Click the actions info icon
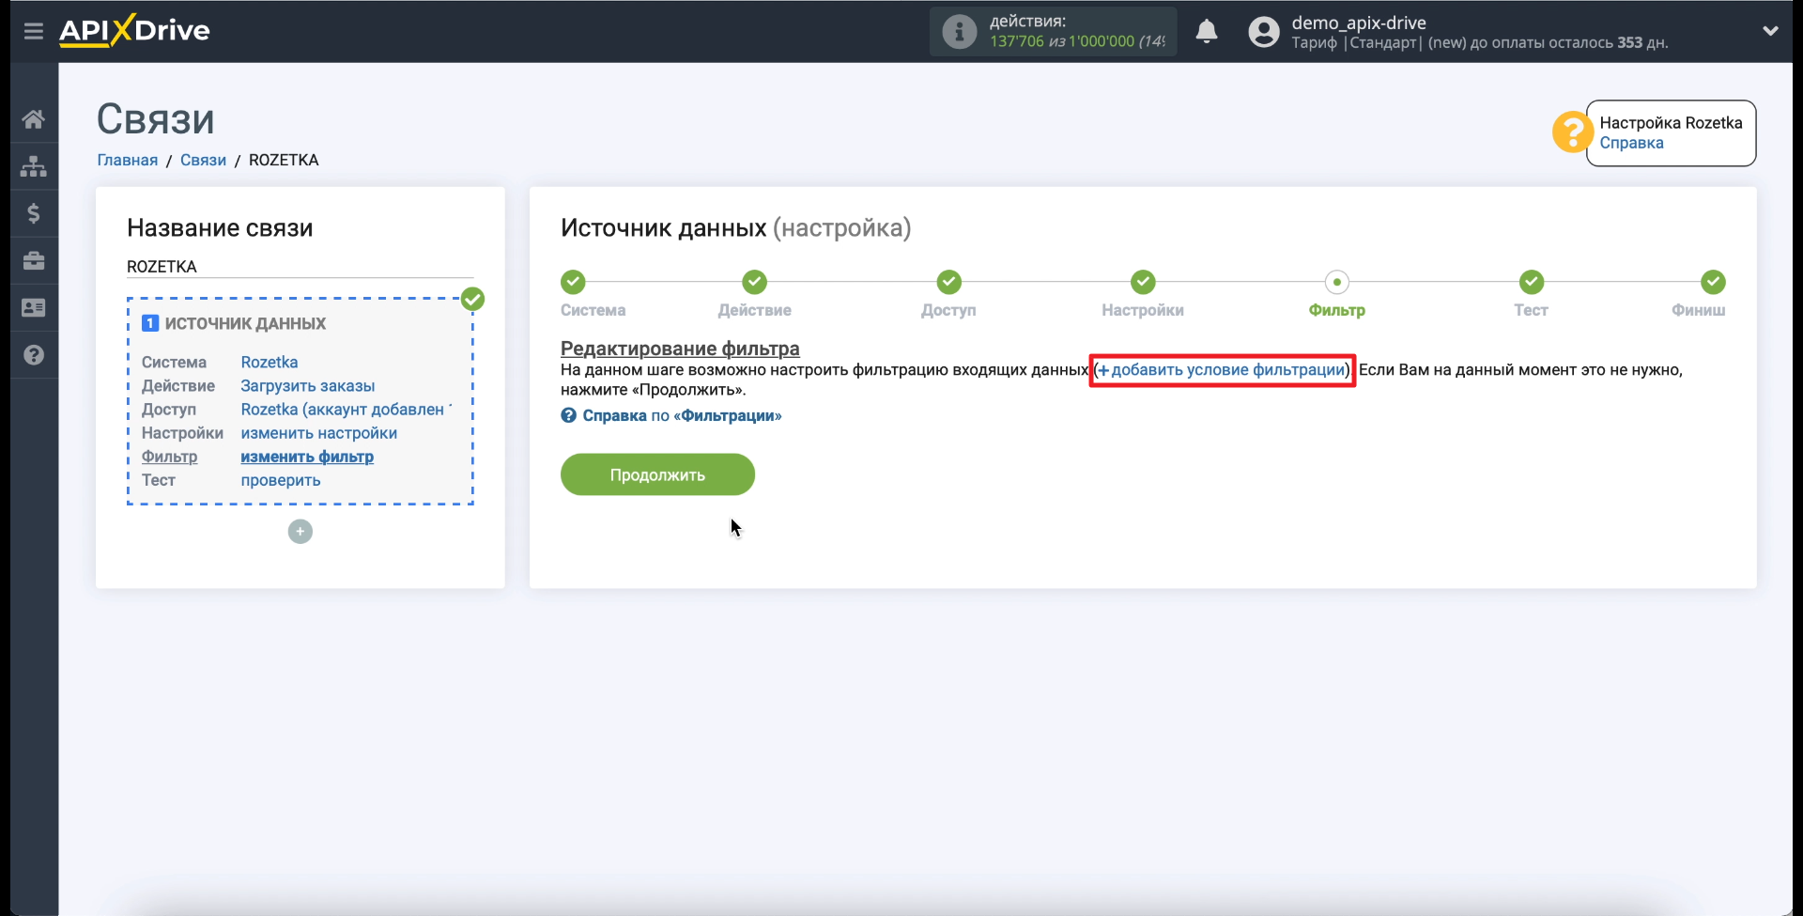Screen dimensions: 1803x916 click(x=959, y=32)
